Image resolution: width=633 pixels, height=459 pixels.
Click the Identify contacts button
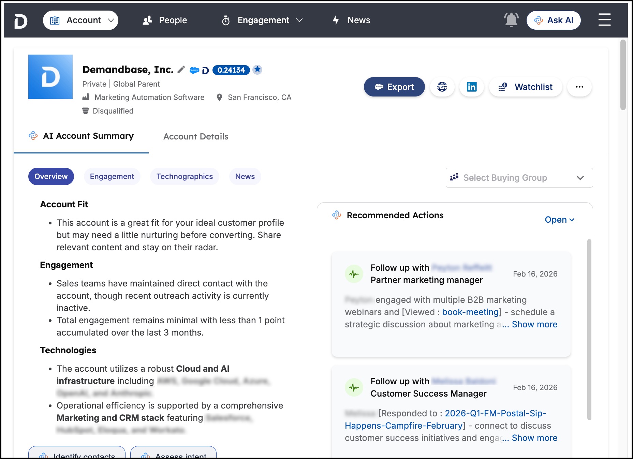click(x=77, y=453)
